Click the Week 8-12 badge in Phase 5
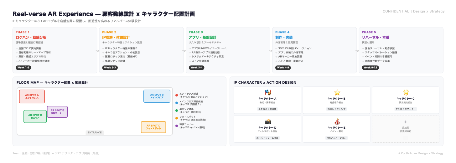The image size is (456, 163). point(370,67)
